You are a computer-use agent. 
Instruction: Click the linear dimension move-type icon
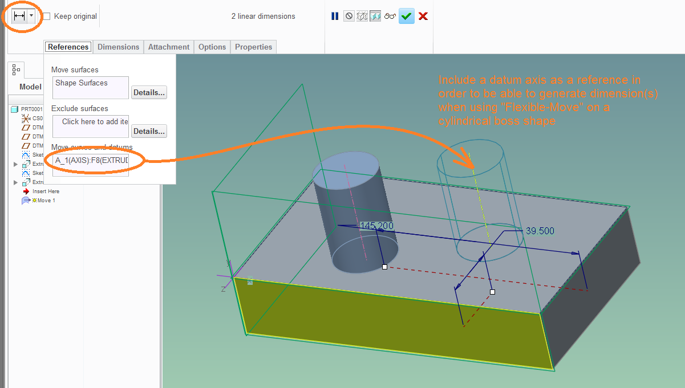pos(19,17)
